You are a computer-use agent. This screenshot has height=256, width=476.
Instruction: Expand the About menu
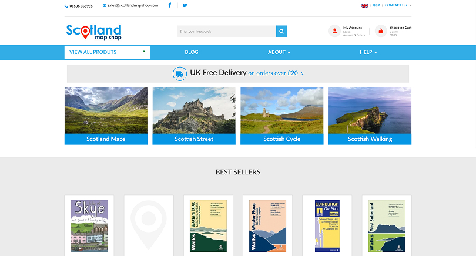tap(279, 52)
